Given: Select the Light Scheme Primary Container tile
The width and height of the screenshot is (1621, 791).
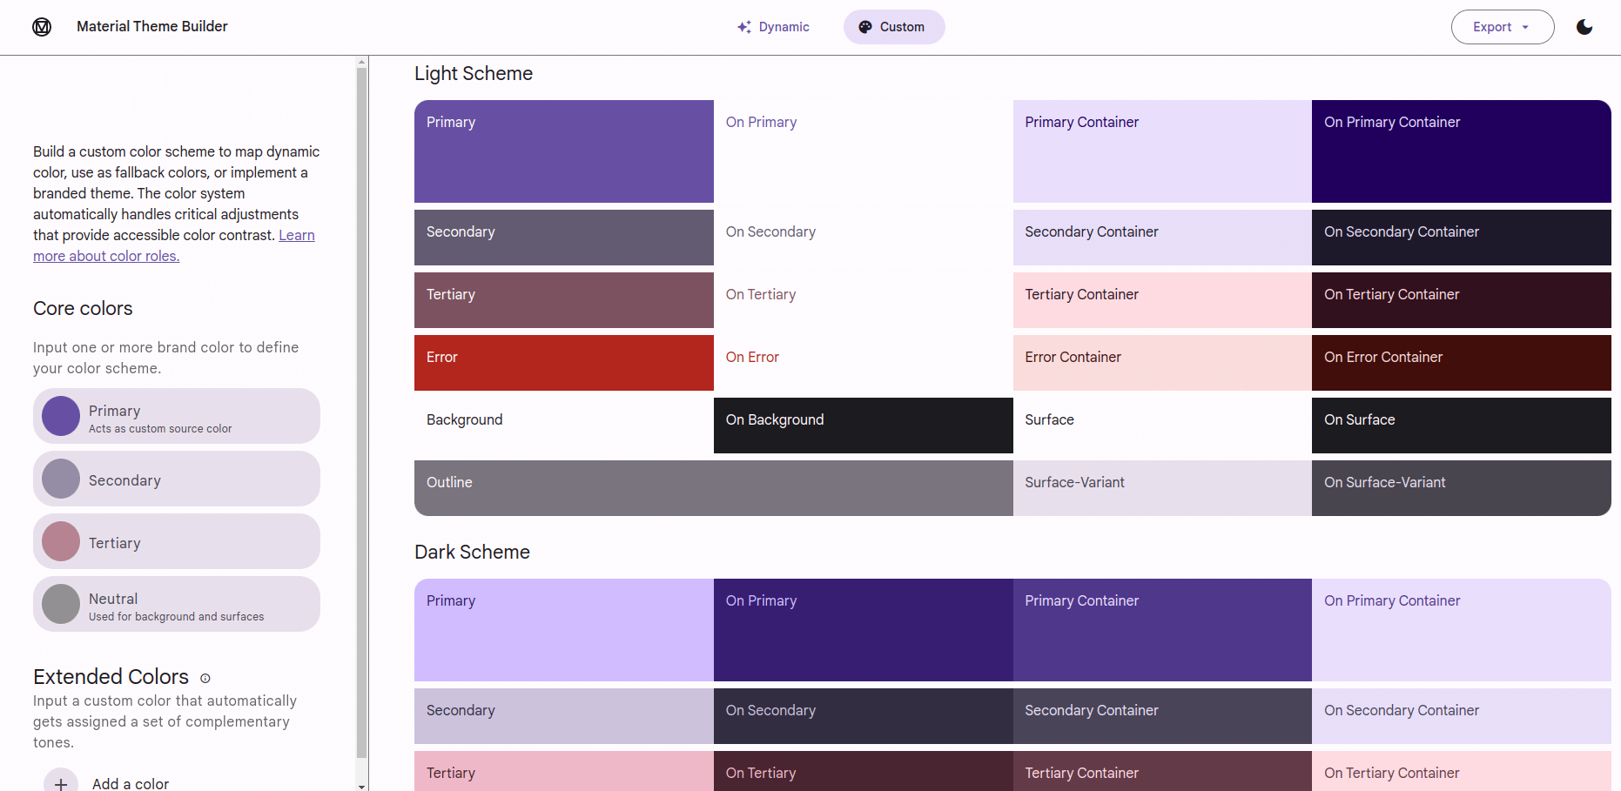Looking at the screenshot, I should 1162,151.
